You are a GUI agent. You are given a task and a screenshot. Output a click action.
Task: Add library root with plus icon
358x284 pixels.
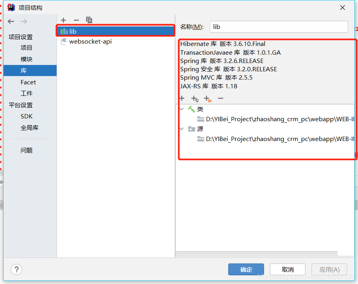click(182, 98)
